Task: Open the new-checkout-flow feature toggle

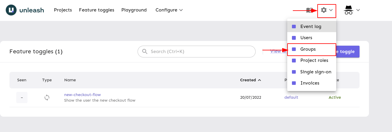Action: tap(82, 95)
